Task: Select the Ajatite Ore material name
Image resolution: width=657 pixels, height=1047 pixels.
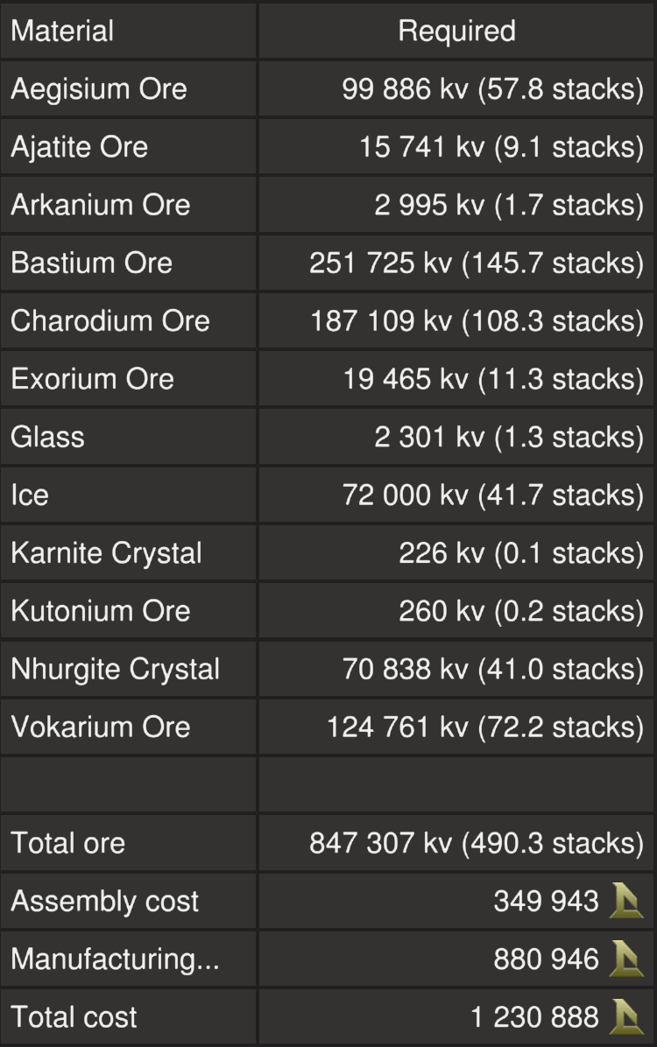Action: pyautogui.click(x=79, y=147)
